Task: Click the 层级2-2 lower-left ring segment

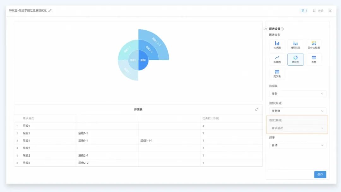Action: [127, 71]
